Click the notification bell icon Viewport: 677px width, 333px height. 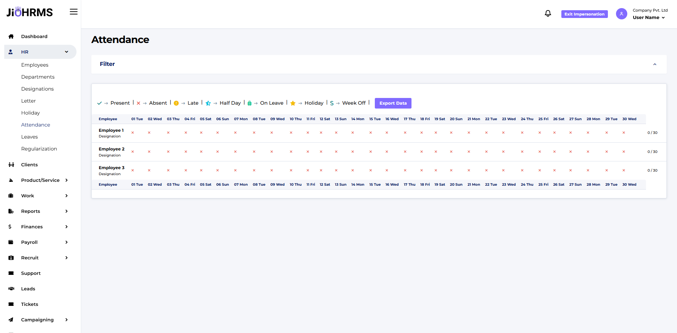548,13
